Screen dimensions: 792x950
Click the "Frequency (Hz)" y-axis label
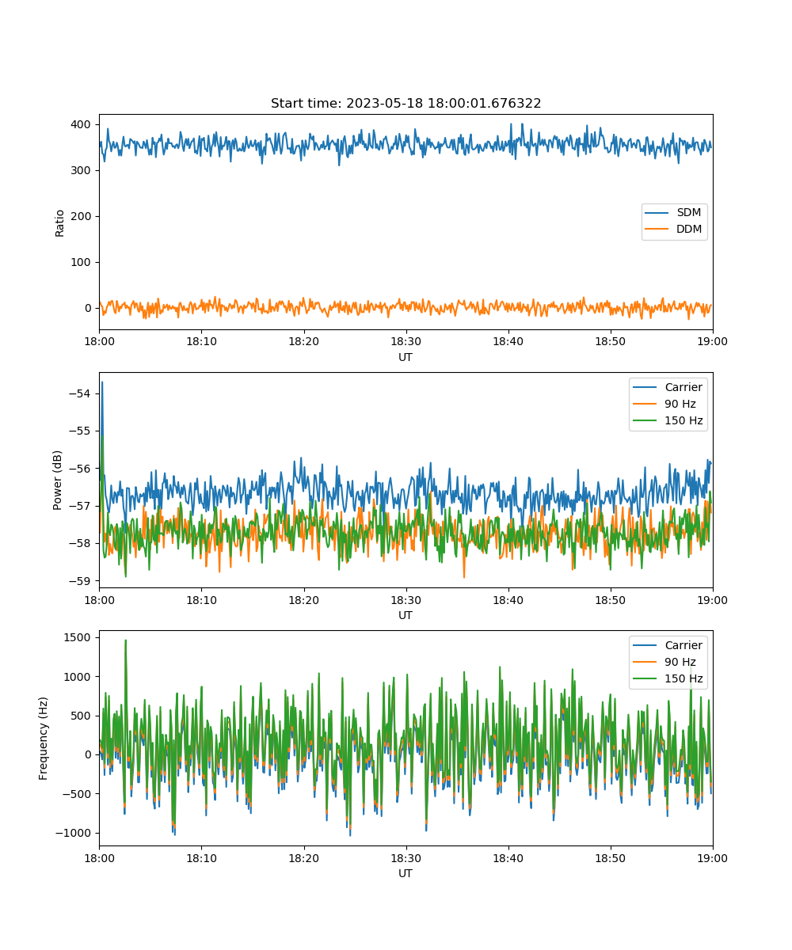click(x=44, y=739)
